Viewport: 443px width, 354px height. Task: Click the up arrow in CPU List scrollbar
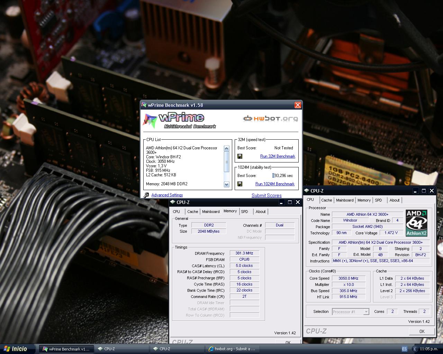click(x=227, y=149)
